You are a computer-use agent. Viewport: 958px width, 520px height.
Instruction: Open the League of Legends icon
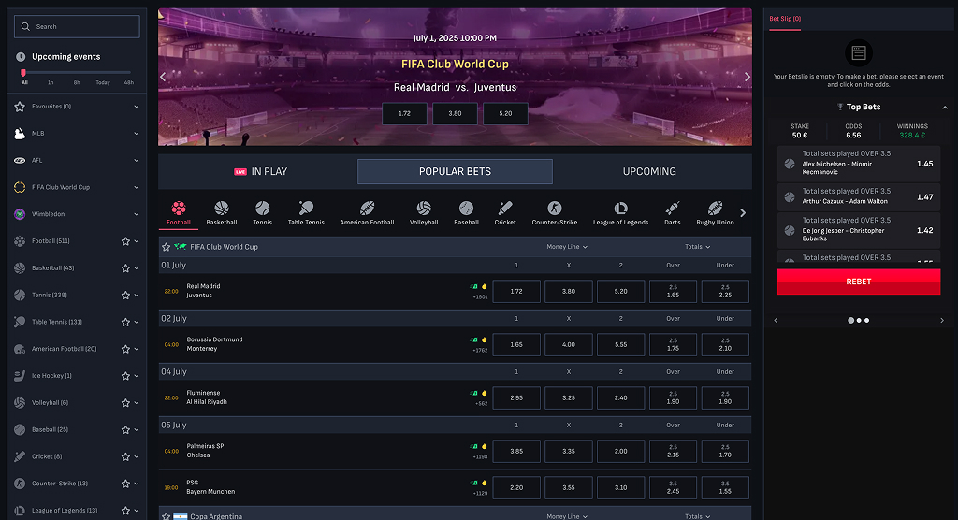click(620, 209)
